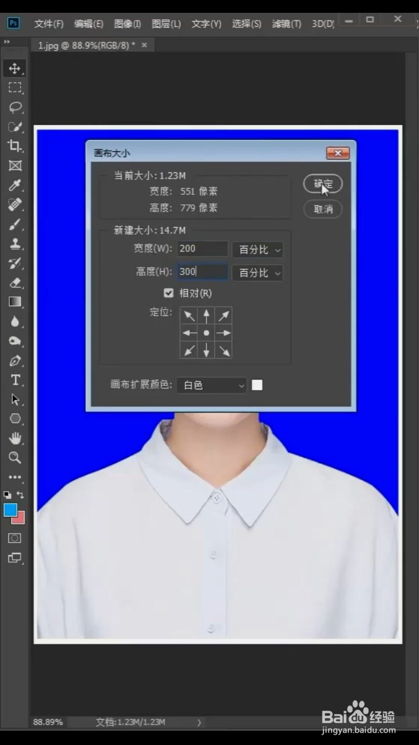Set anchor to bottom-right arrow
419x745 pixels.
point(223,350)
